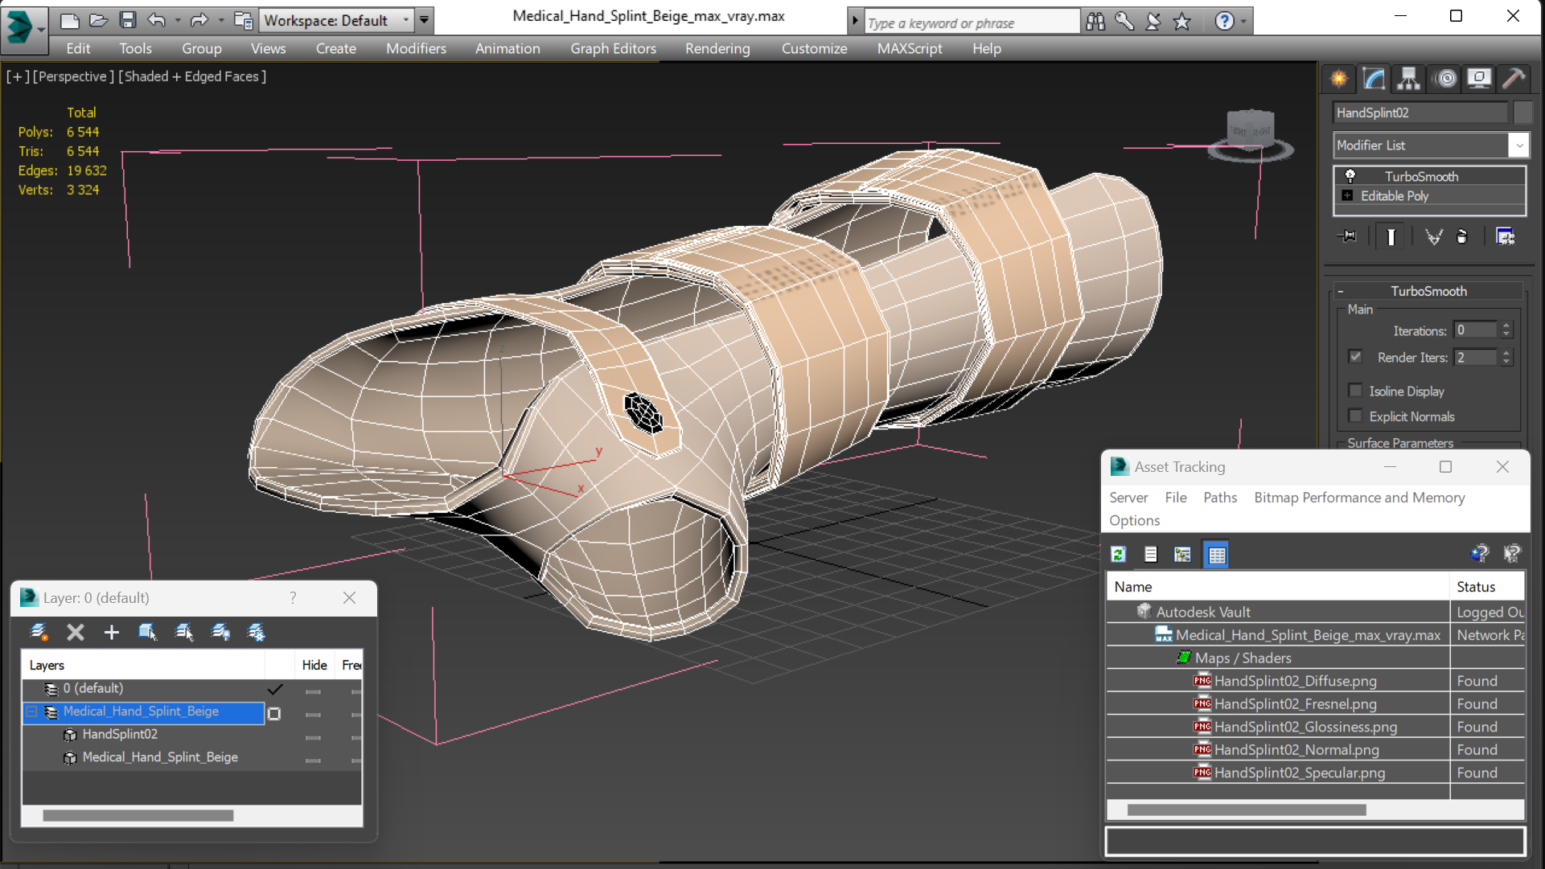Collapse the Medical_Hand_Splint_Beige layer tree
Image resolution: width=1545 pixels, height=869 pixels.
coord(31,711)
